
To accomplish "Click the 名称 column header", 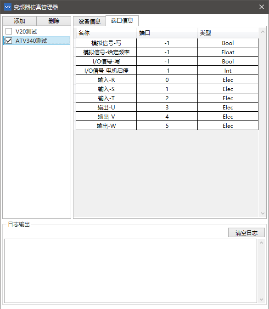I will [x=106, y=33].
